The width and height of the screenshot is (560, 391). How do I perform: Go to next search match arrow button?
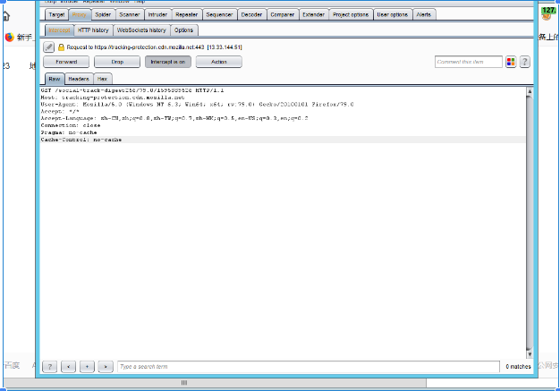point(106,366)
